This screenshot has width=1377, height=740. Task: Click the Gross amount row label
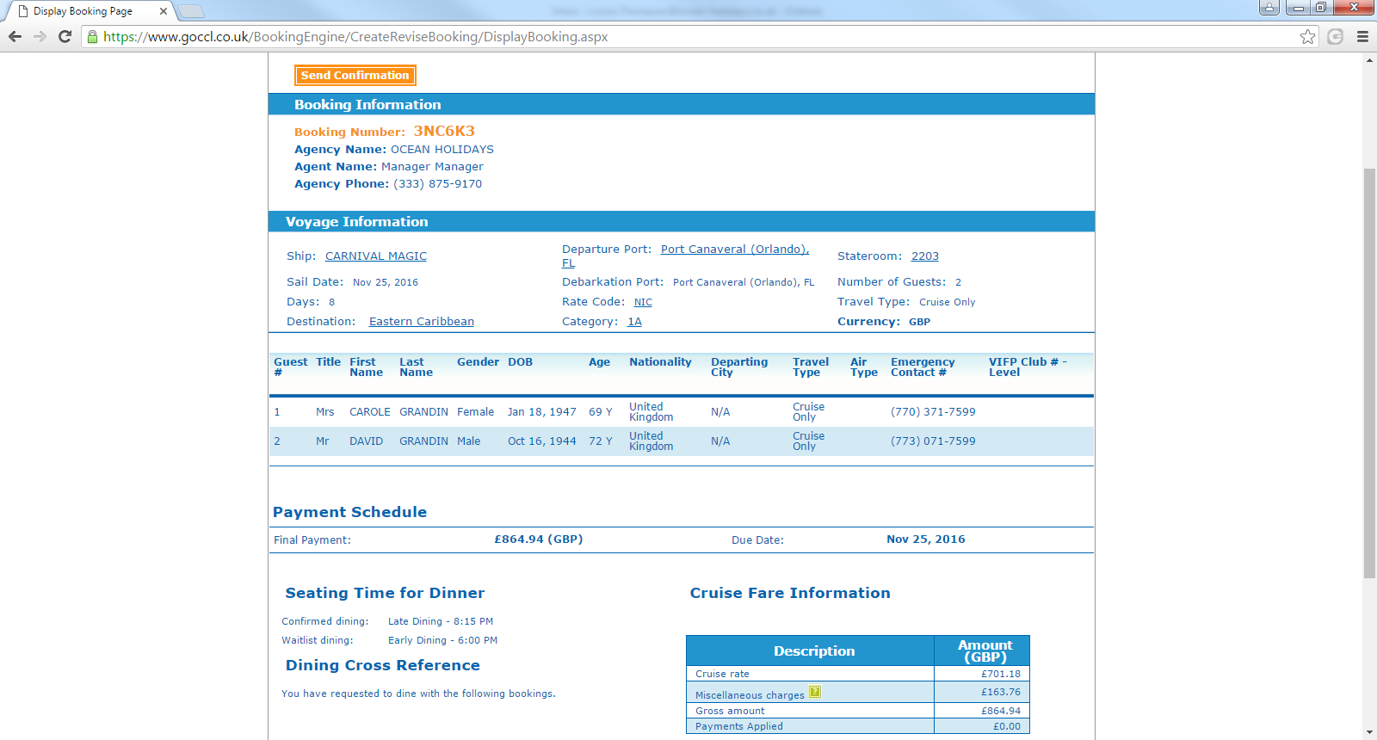(730, 711)
